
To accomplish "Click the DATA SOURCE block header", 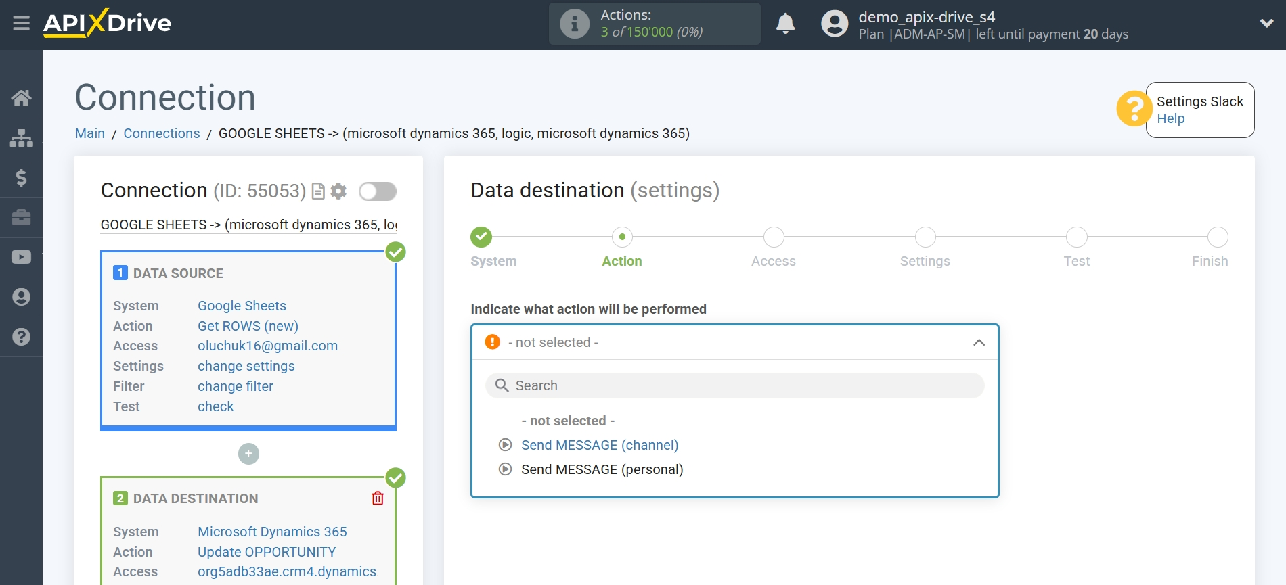I will pyautogui.click(x=178, y=273).
